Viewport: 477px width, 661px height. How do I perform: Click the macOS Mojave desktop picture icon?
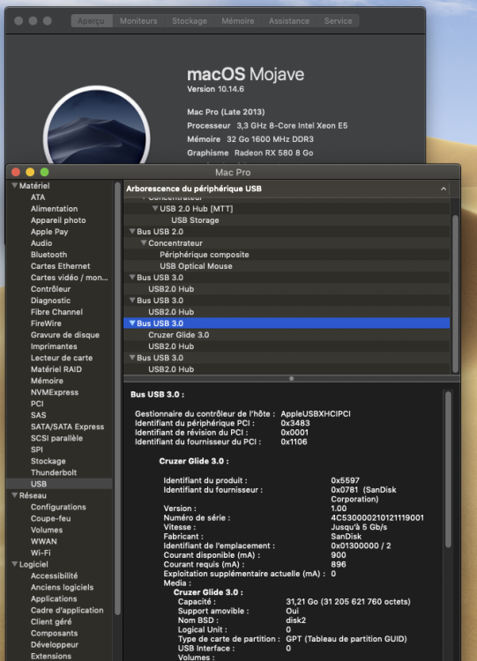97,126
